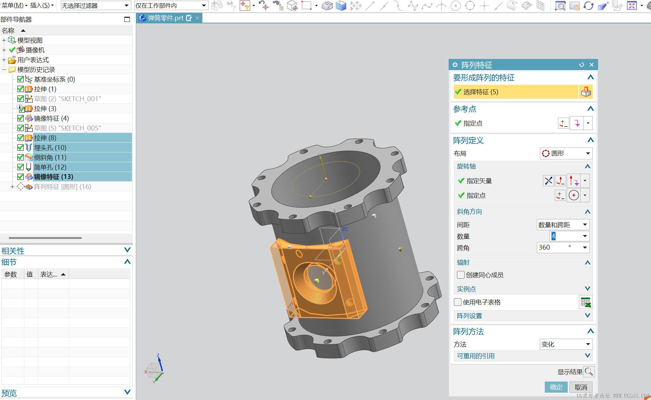The image size is (651, 400).
Task: Click the blue cube edge display icon
Action: click(x=341, y=6)
